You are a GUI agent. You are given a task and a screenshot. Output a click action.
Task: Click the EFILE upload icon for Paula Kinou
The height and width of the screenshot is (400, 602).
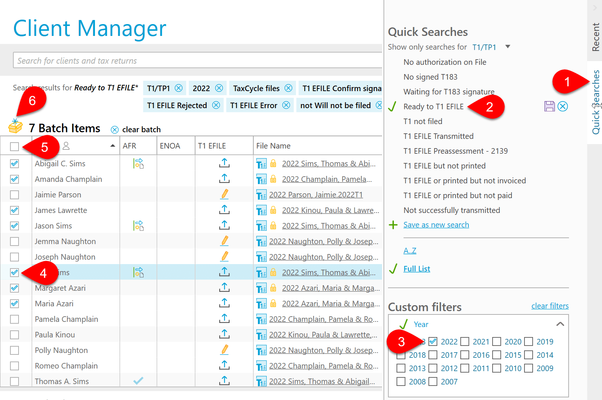coord(224,334)
